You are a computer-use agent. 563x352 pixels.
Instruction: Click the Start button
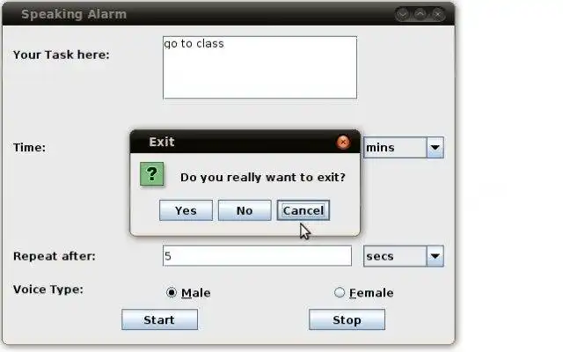(159, 319)
